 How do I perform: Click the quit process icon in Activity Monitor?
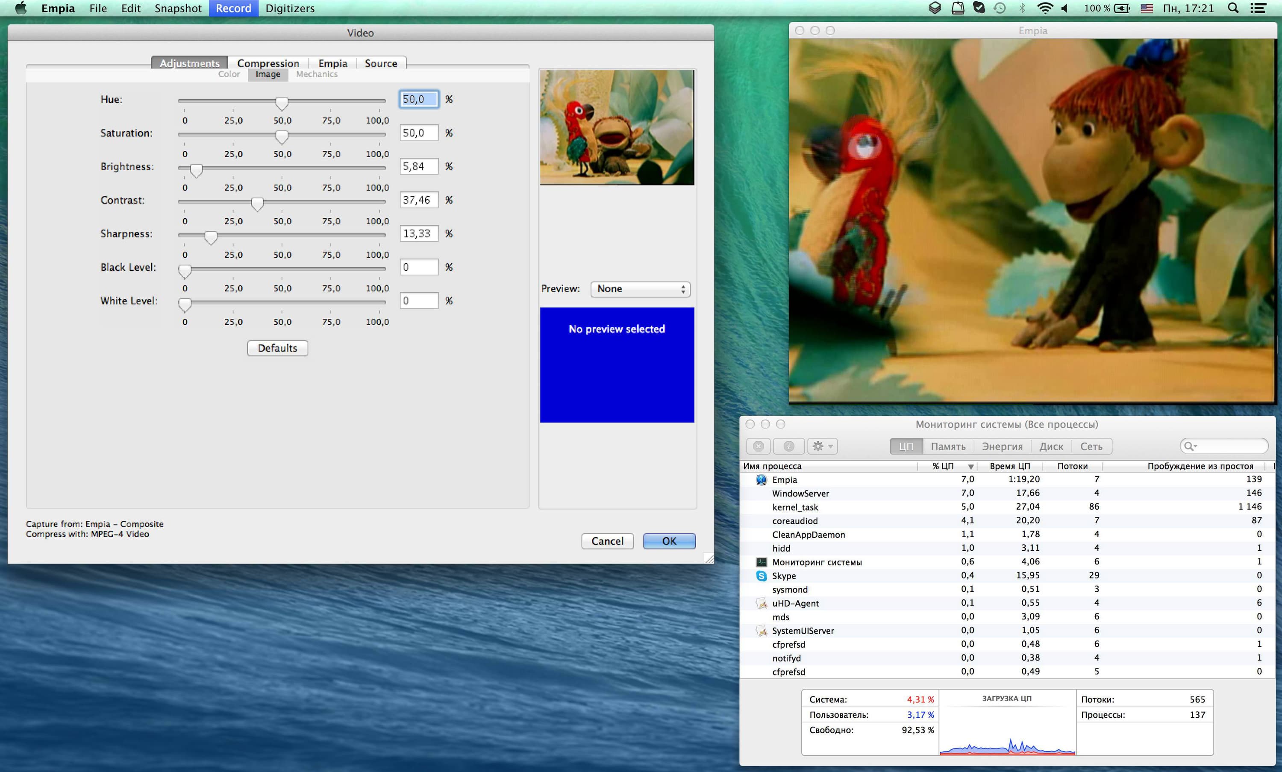759,446
